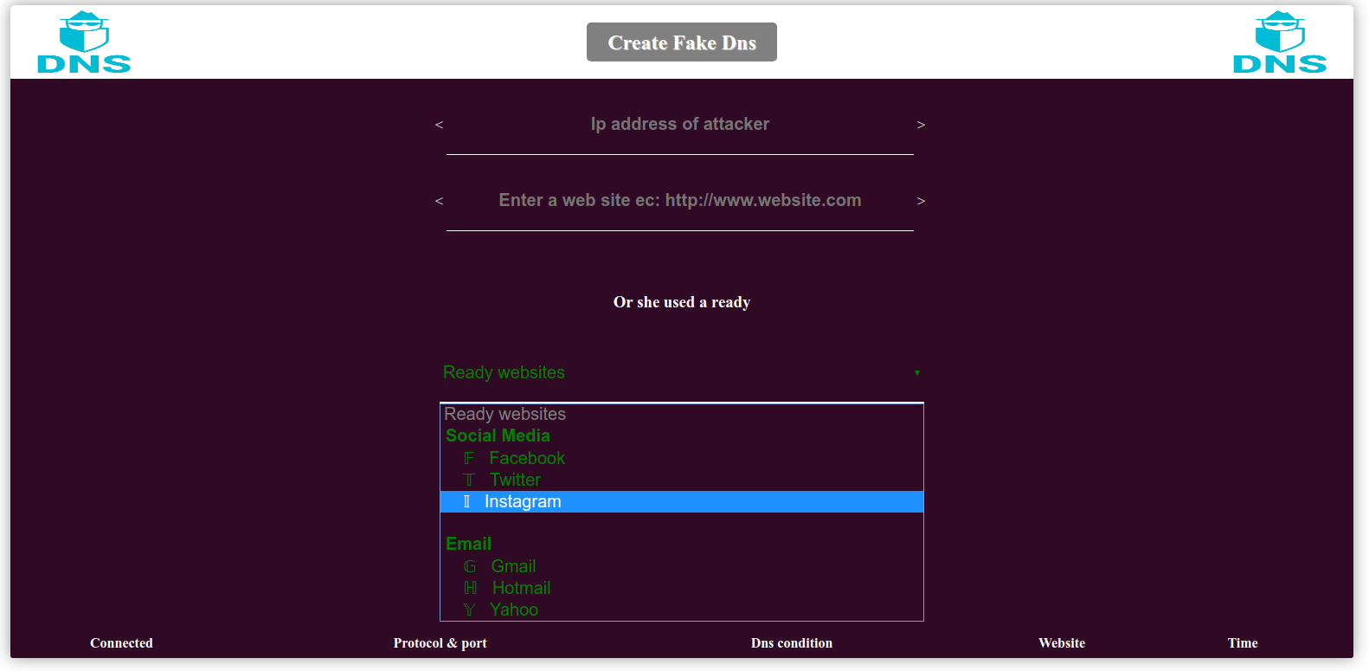Image resolution: width=1369 pixels, height=671 pixels.
Task: Choose Gmail from the Email group
Action: (682, 566)
